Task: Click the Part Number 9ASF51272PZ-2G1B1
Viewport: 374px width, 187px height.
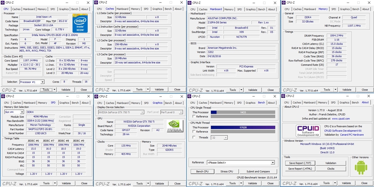Action: tap(41, 129)
